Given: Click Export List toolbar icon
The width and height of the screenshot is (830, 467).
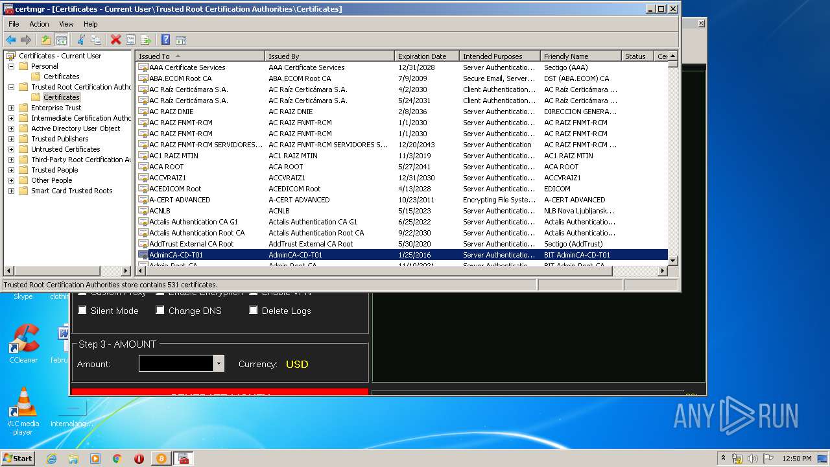Looking at the screenshot, I should [x=146, y=40].
